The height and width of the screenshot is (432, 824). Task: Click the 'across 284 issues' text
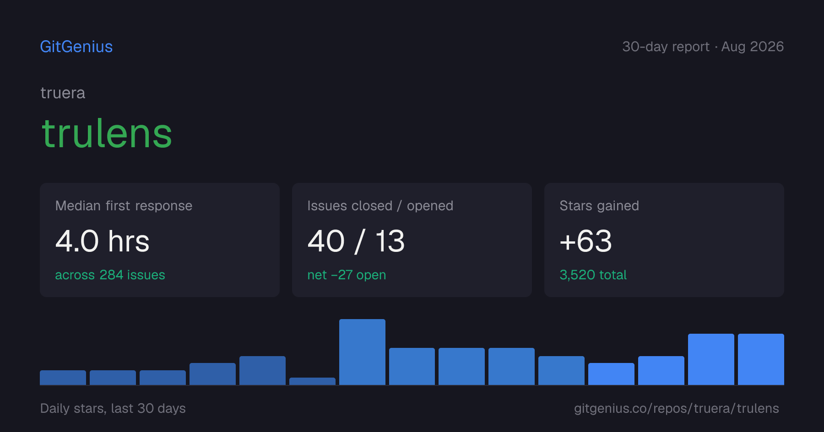(x=110, y=275)
